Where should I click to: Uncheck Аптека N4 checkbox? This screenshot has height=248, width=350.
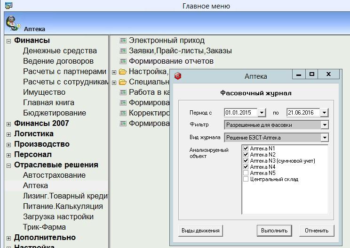pyautogui.click(x=246, y=166)
